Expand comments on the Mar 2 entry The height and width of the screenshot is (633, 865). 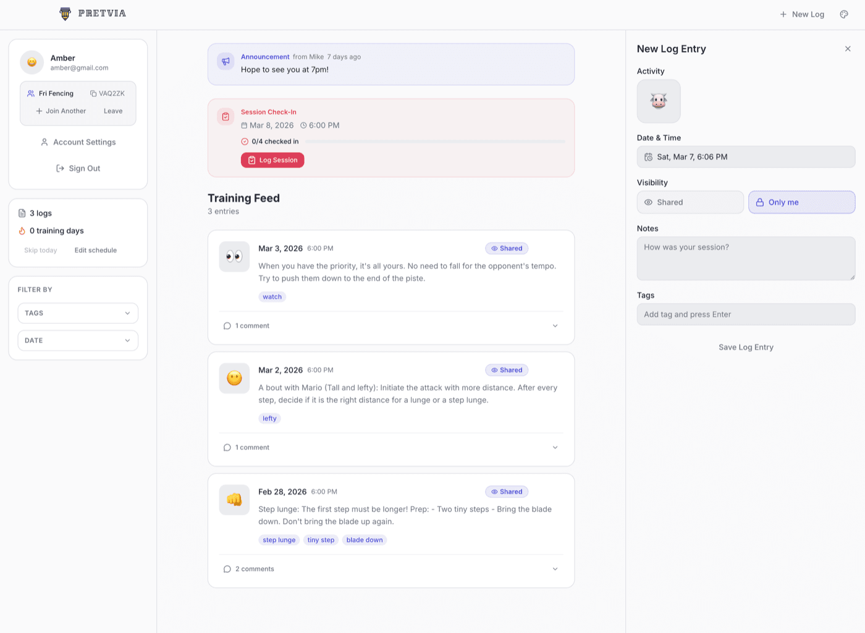click(x=555, y=447)
